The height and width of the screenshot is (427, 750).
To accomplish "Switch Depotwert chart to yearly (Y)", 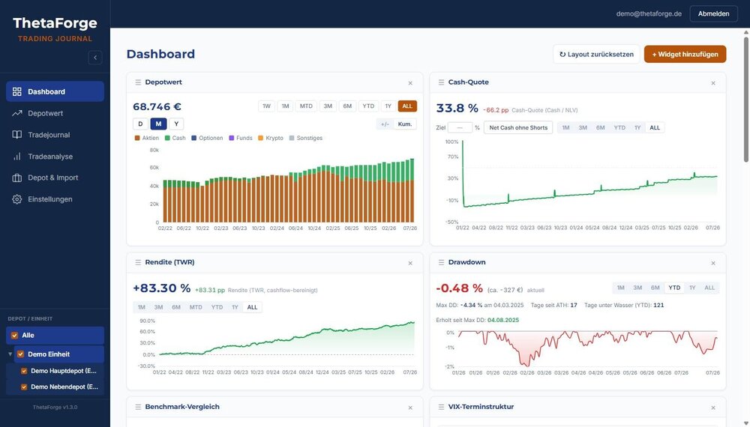I will coord(176,124).
